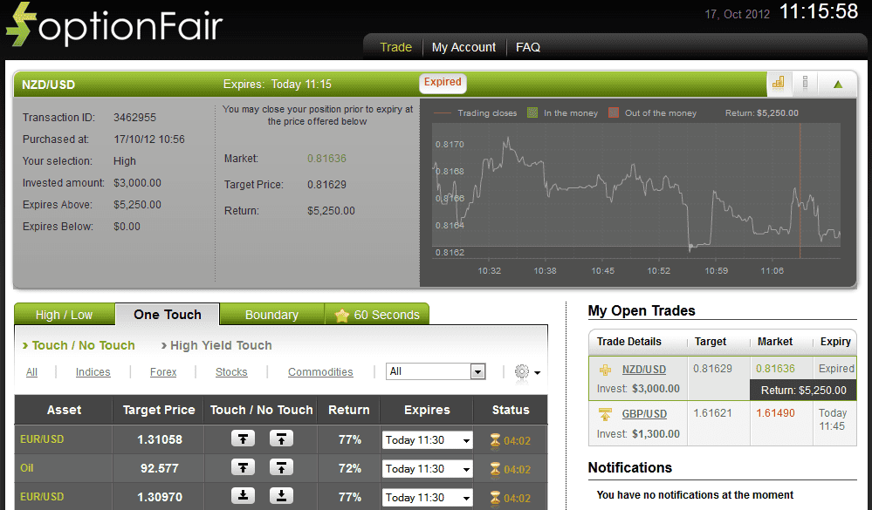
Task: Click the GBP/USD currency icon in My Open Trades
Action: point(604,414)
